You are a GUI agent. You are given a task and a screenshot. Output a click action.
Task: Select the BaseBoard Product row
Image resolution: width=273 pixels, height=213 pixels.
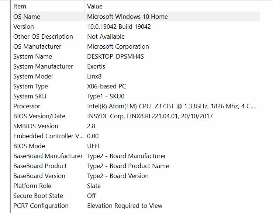[136, 166]
